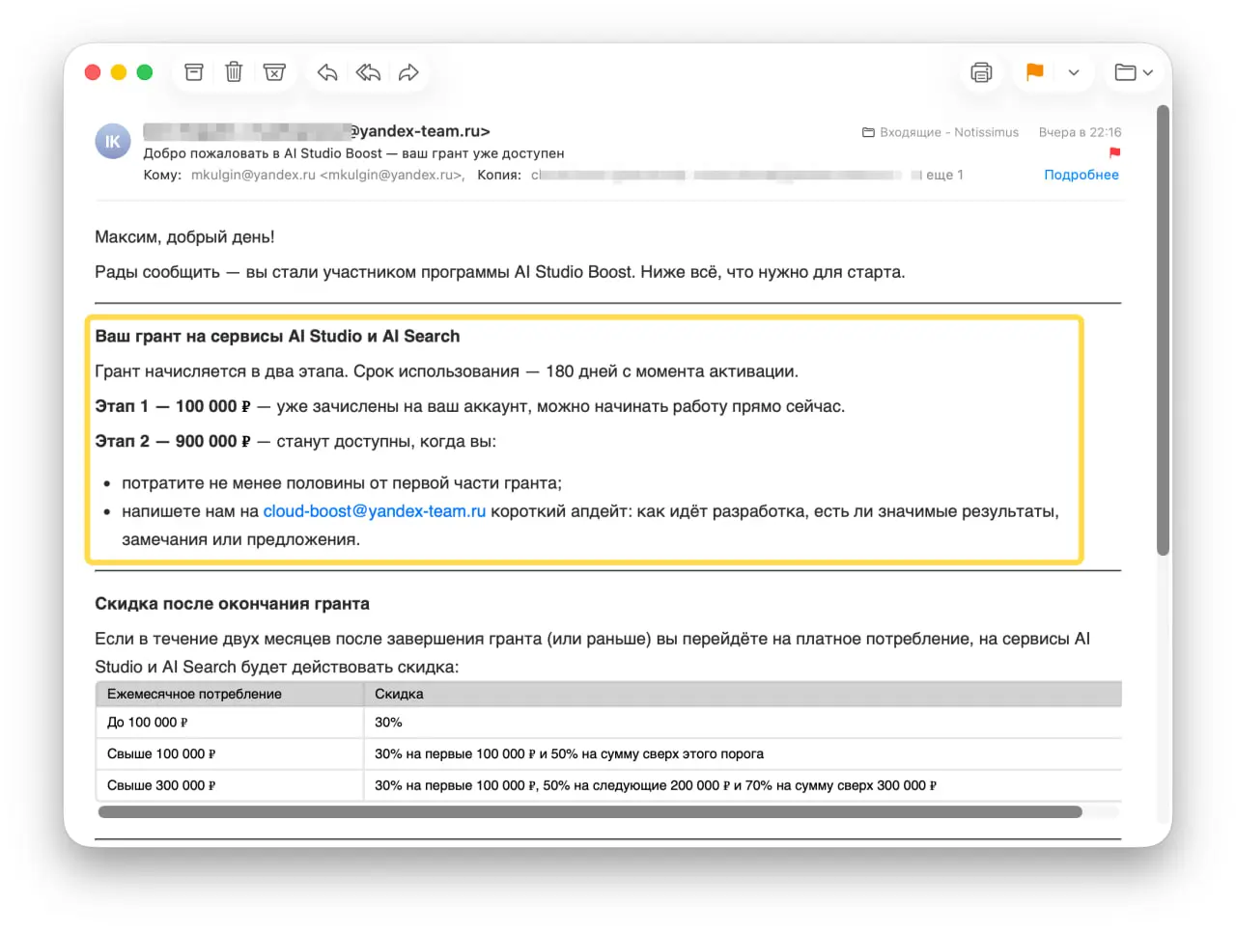
Task: Click the date 'Вчера в 22:16'
Action: (1080, 132)
